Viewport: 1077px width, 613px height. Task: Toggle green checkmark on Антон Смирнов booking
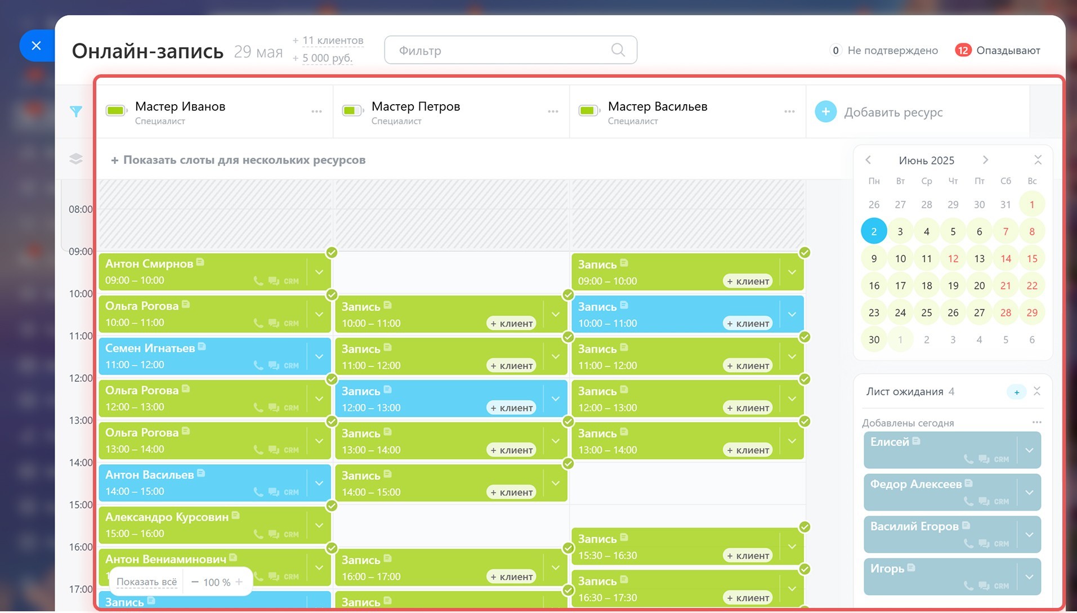(x=332, y=253)
